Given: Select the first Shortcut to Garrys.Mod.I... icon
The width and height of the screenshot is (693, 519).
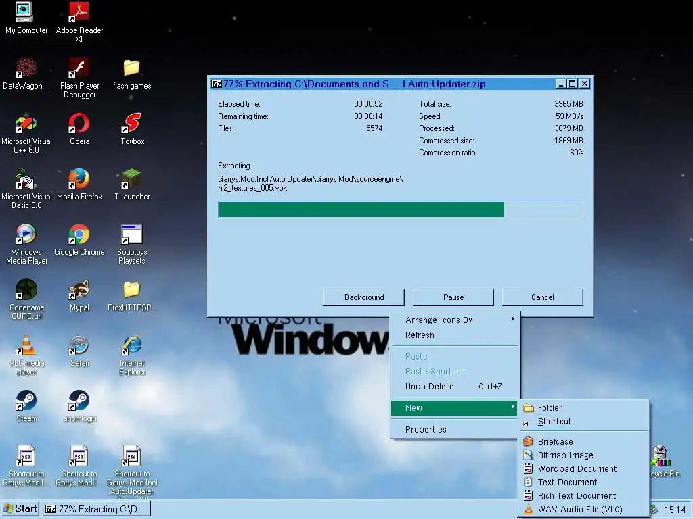Looking at the screenshot, I should (x=26, y=466).
